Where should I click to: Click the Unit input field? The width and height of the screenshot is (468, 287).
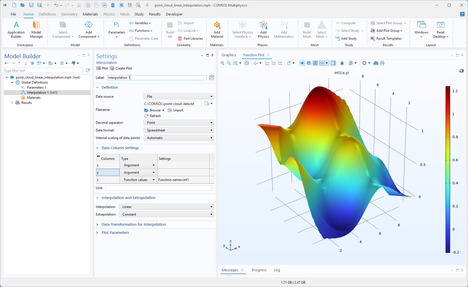click(159, 188)
